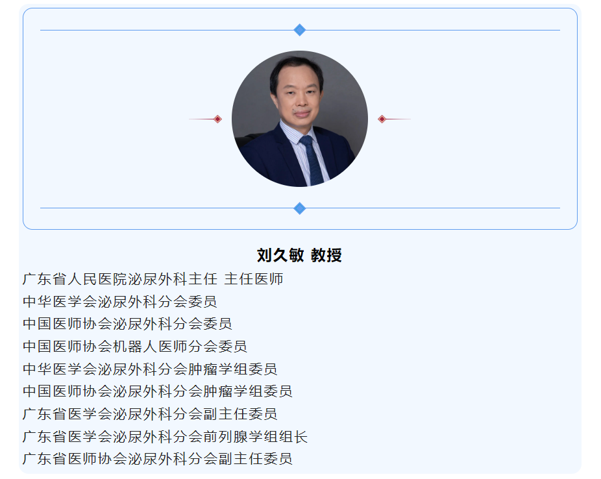Image resolution: width=601 pixels, height=479 pixels.
Task: Click the 中国医师协会泌尿外科分会委员 line
Action: coord(127,324)
